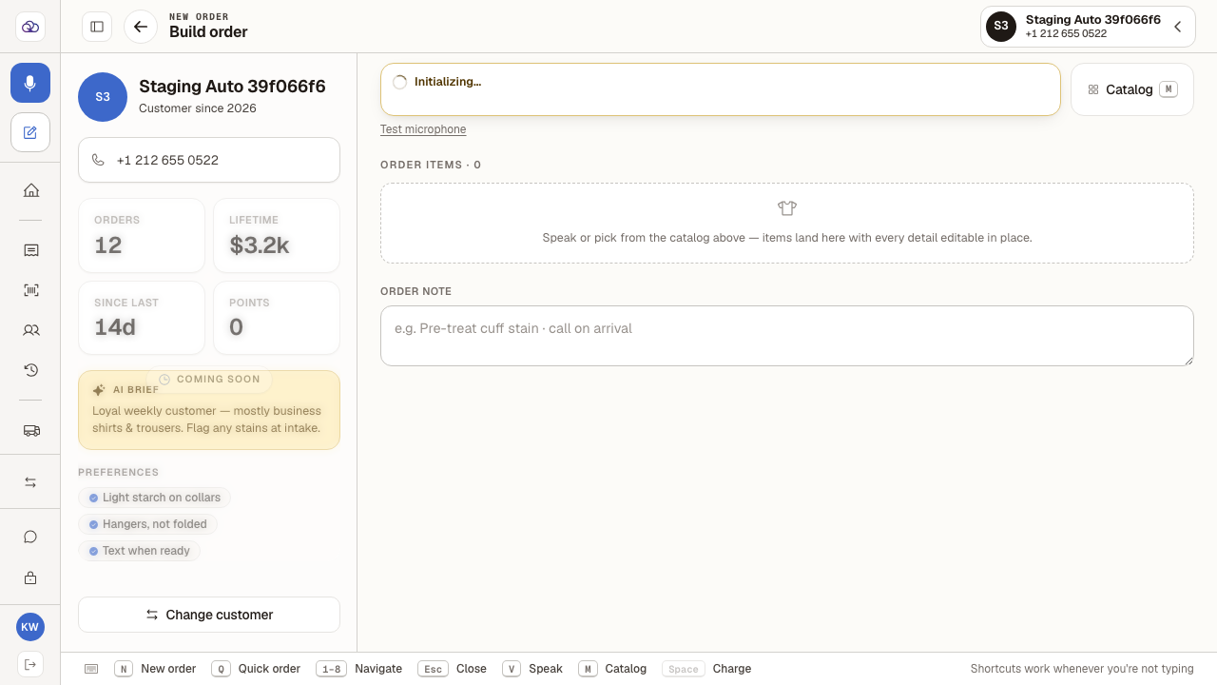Select the Hangers, not folded preference
The width and height of the screenshot is (1217, 685).
[148, 524]
